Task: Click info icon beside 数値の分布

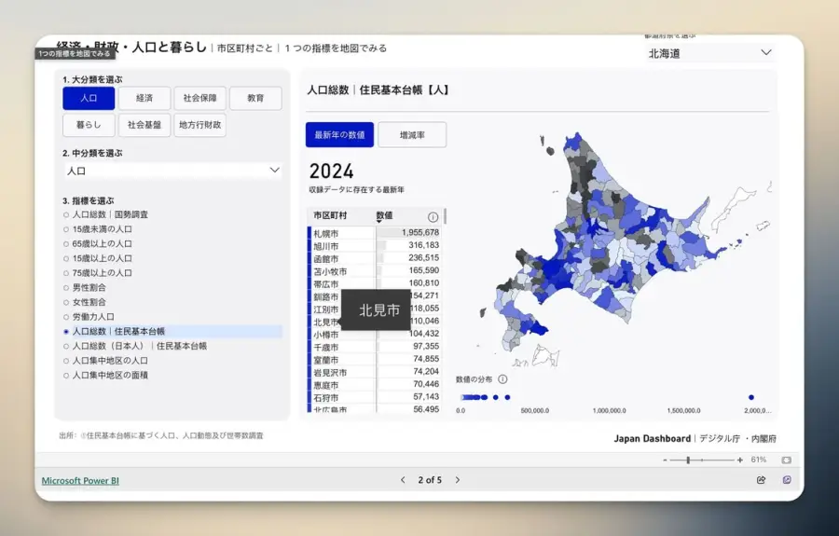Action: pyautogui.click(x=502, y=379)
